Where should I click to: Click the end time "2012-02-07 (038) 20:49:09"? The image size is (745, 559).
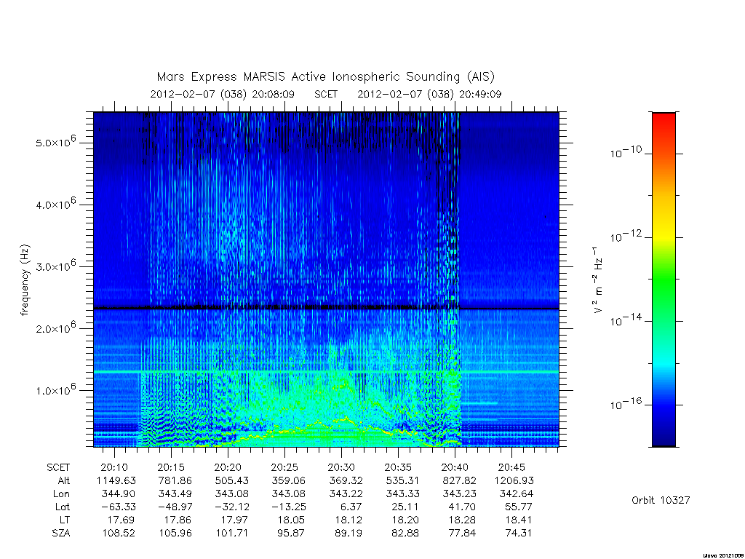pos(429,94)
